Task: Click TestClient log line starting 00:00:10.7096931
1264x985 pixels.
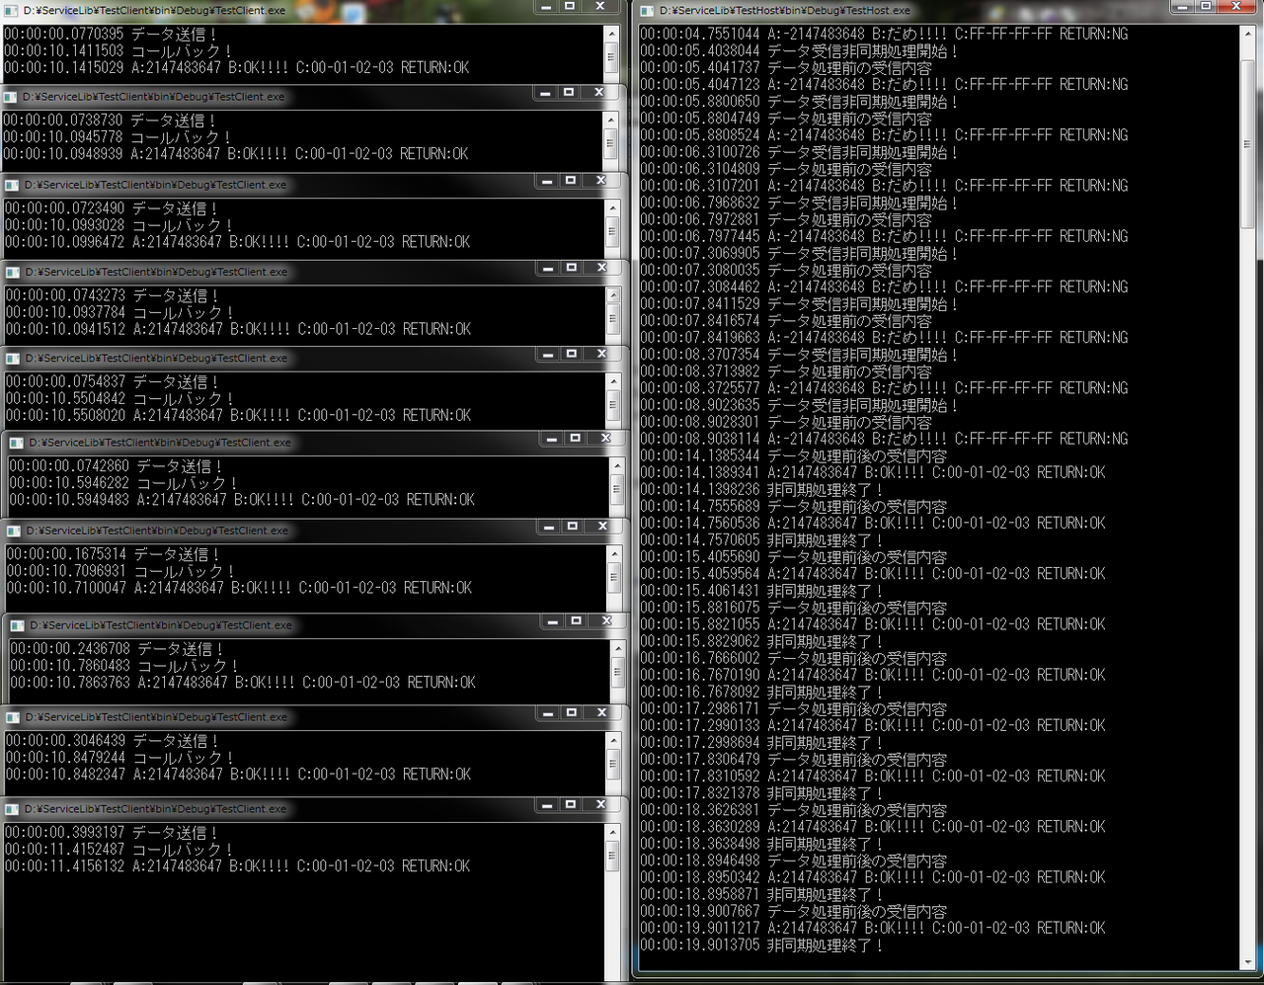Action: tap(122, 571)
